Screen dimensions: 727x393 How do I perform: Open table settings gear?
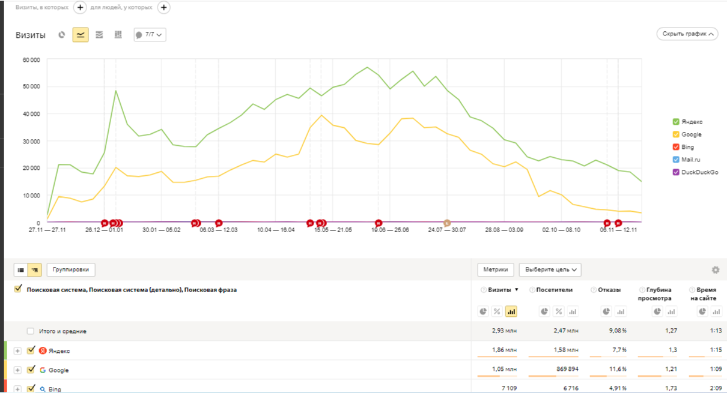pos(715,270)
